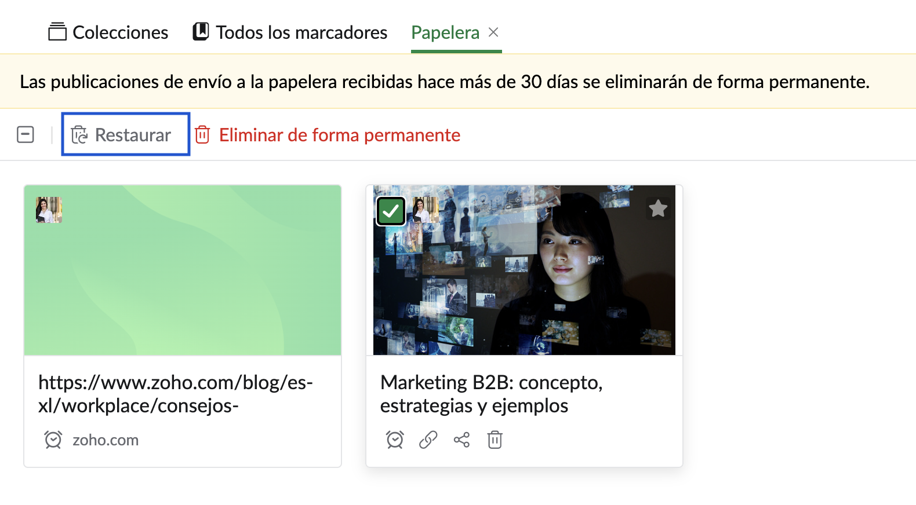Click the Colecciones stack icon
916x505 pixels.
(x=57, y=32)
